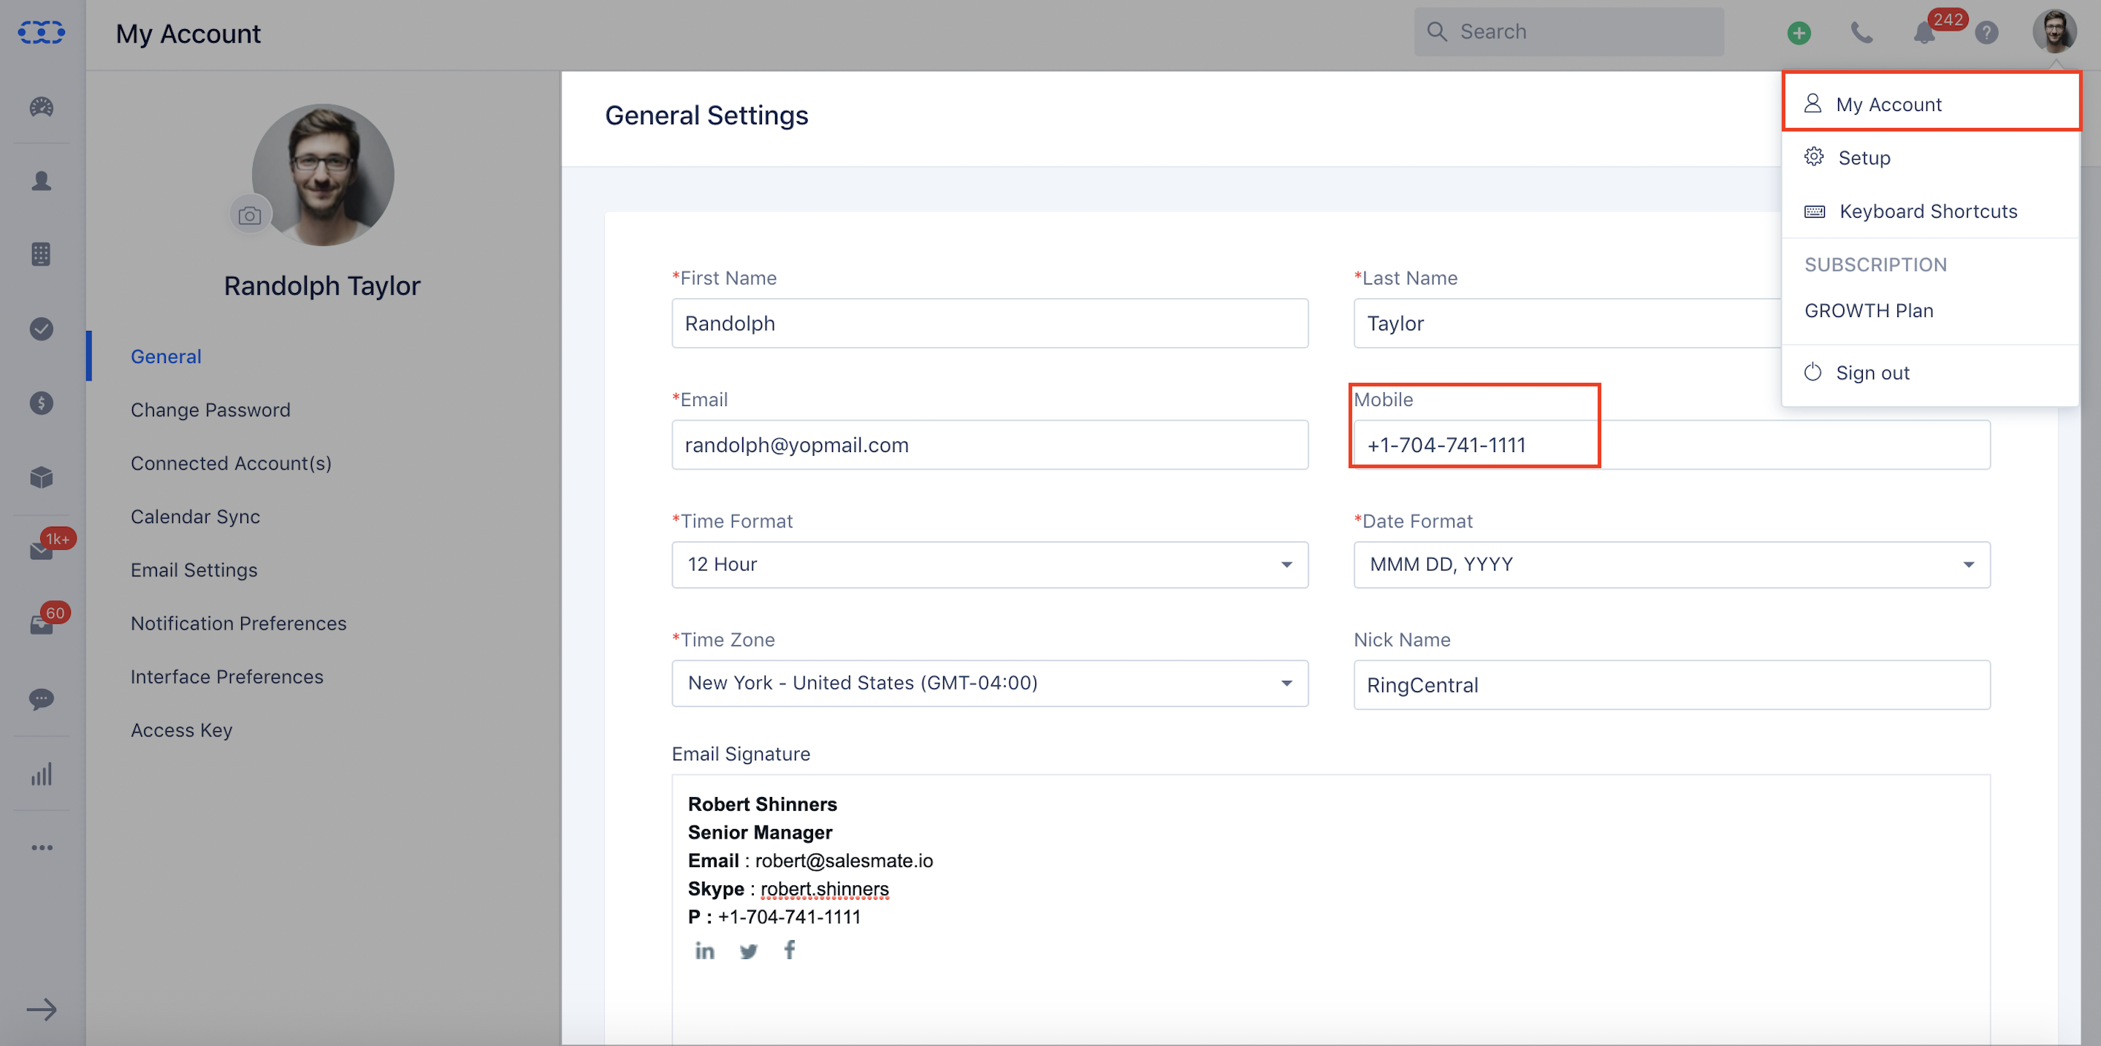Select Setup from user menu

[x=1931, y=157]
